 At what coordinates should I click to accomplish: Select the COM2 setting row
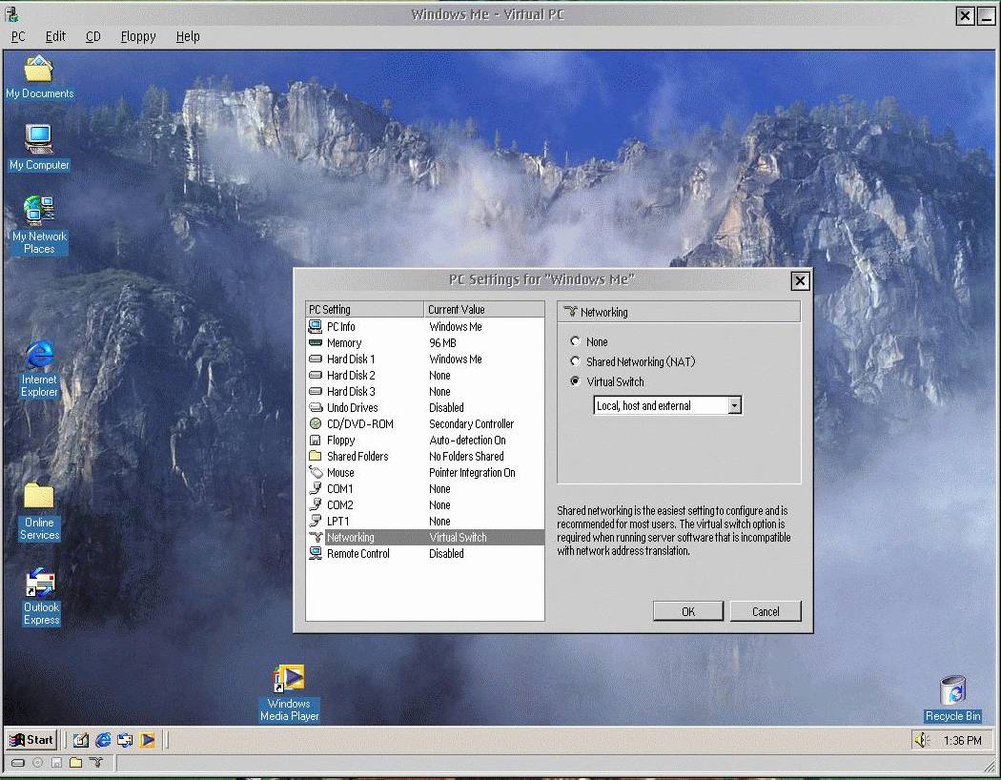coord(425,504)
